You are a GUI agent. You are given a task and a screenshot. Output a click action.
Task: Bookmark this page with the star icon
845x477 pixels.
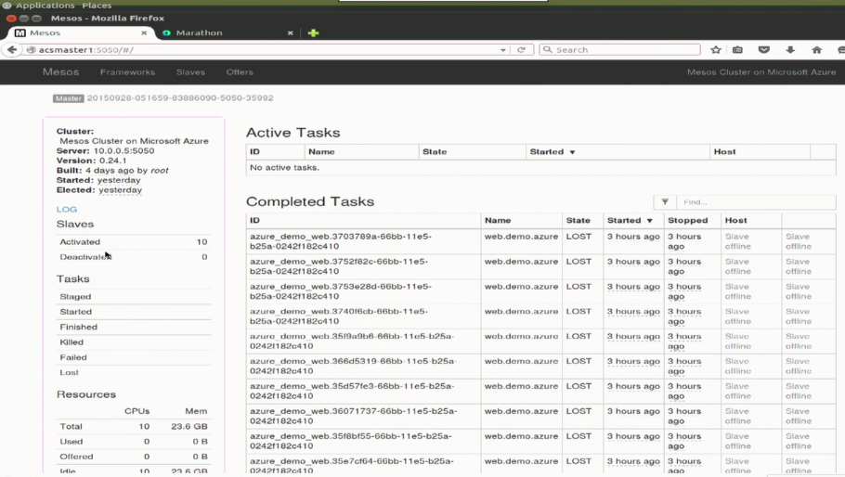716,50
